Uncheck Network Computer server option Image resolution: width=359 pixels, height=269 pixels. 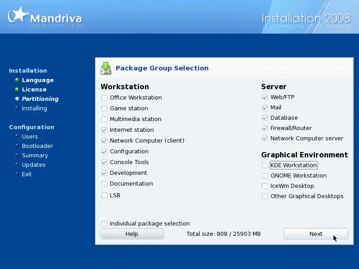pos(265,139)
